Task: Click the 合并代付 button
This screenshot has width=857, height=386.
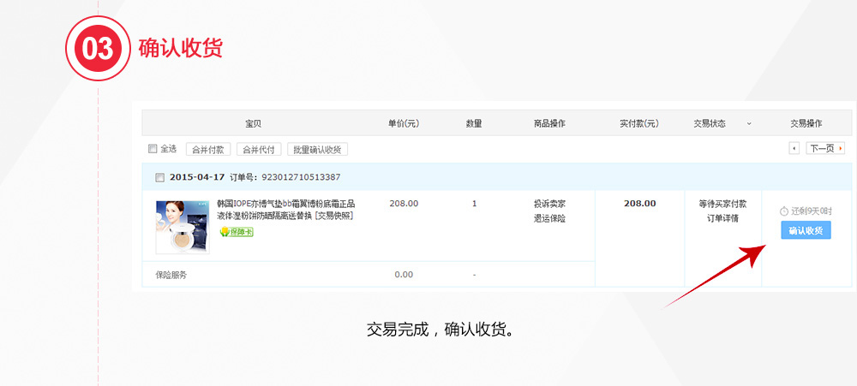Action: coord(259,149)
